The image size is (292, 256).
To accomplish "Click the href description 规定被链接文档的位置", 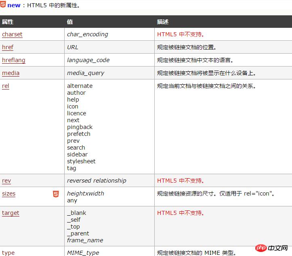I will tap(187, 47).
